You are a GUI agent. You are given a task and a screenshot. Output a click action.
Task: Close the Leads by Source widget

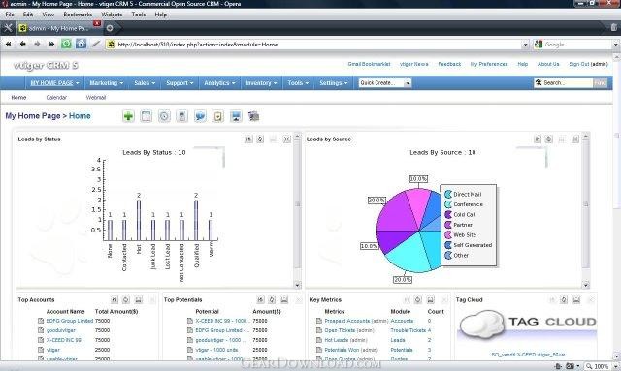575,139
